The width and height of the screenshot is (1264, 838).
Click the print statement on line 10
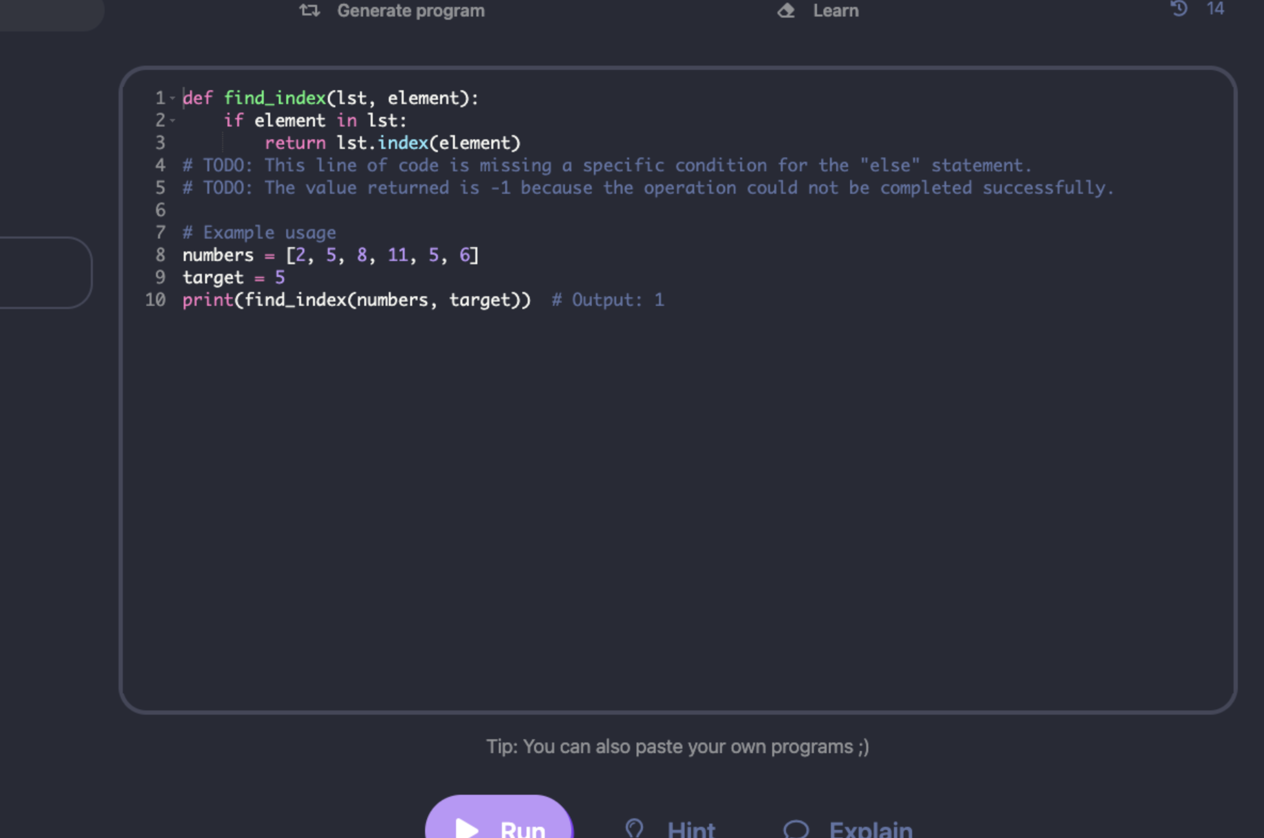356,300
